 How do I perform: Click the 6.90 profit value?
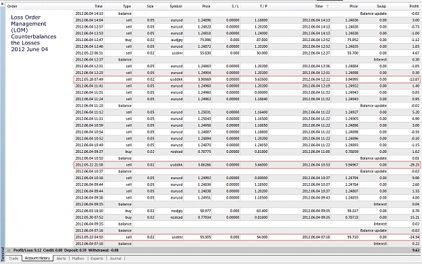pyautogui.click(x=416, y=119)
